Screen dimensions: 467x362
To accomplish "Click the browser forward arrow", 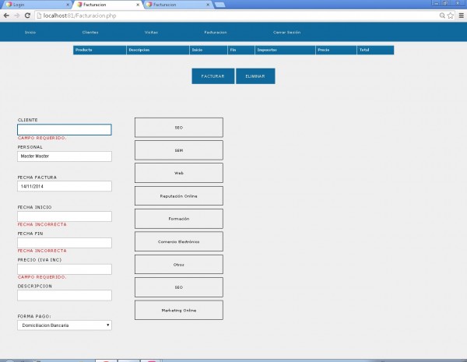I will (17, 16).
